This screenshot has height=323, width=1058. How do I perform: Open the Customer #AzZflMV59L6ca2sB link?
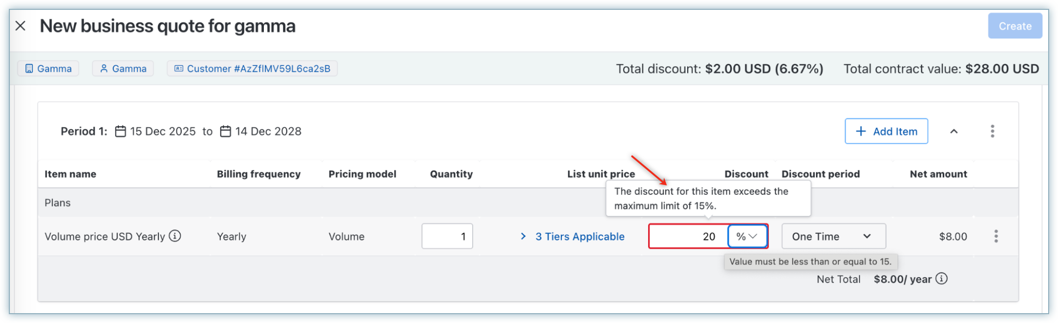pyautogui.click(x=252, y=69)
